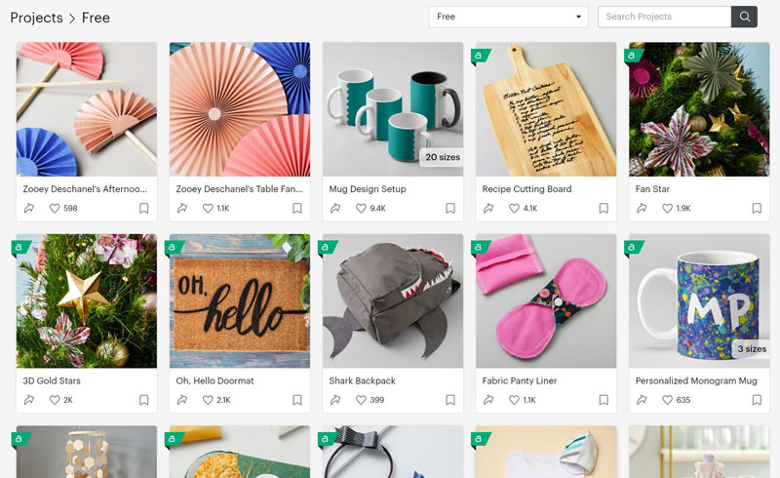Like the Shark Backpack project
This screenshot has width=780, height=478.
361,400
